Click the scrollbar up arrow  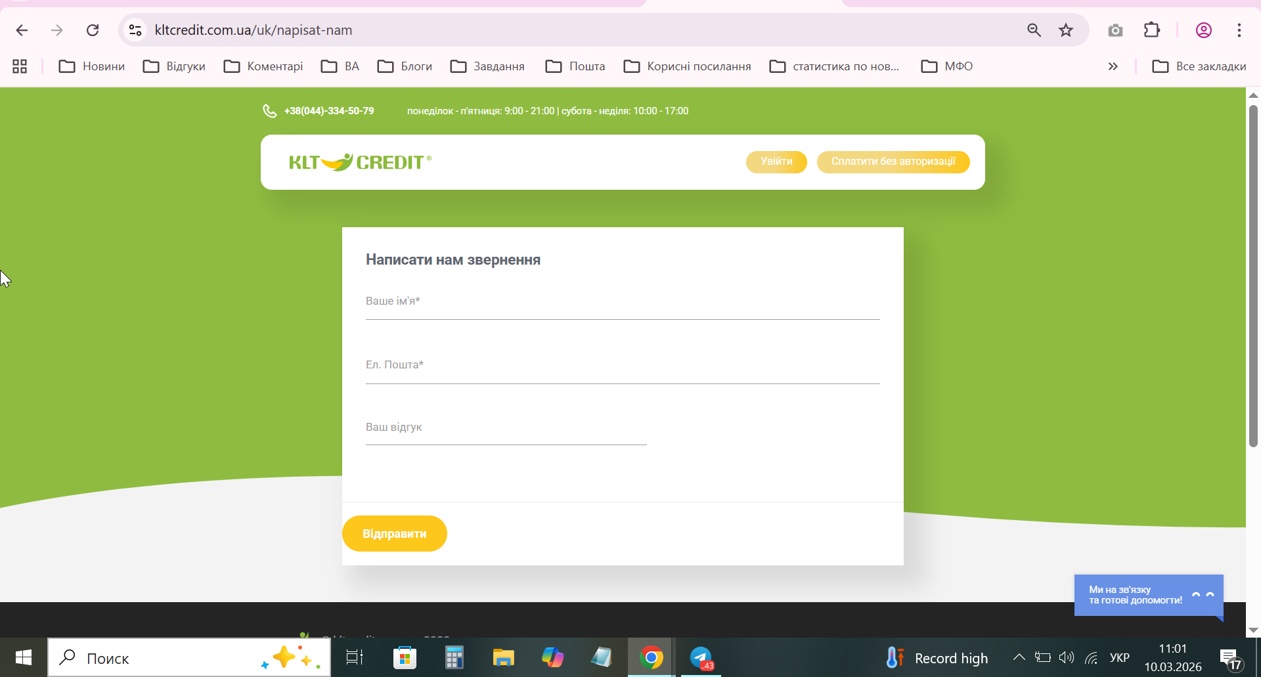click(1253, 95)
